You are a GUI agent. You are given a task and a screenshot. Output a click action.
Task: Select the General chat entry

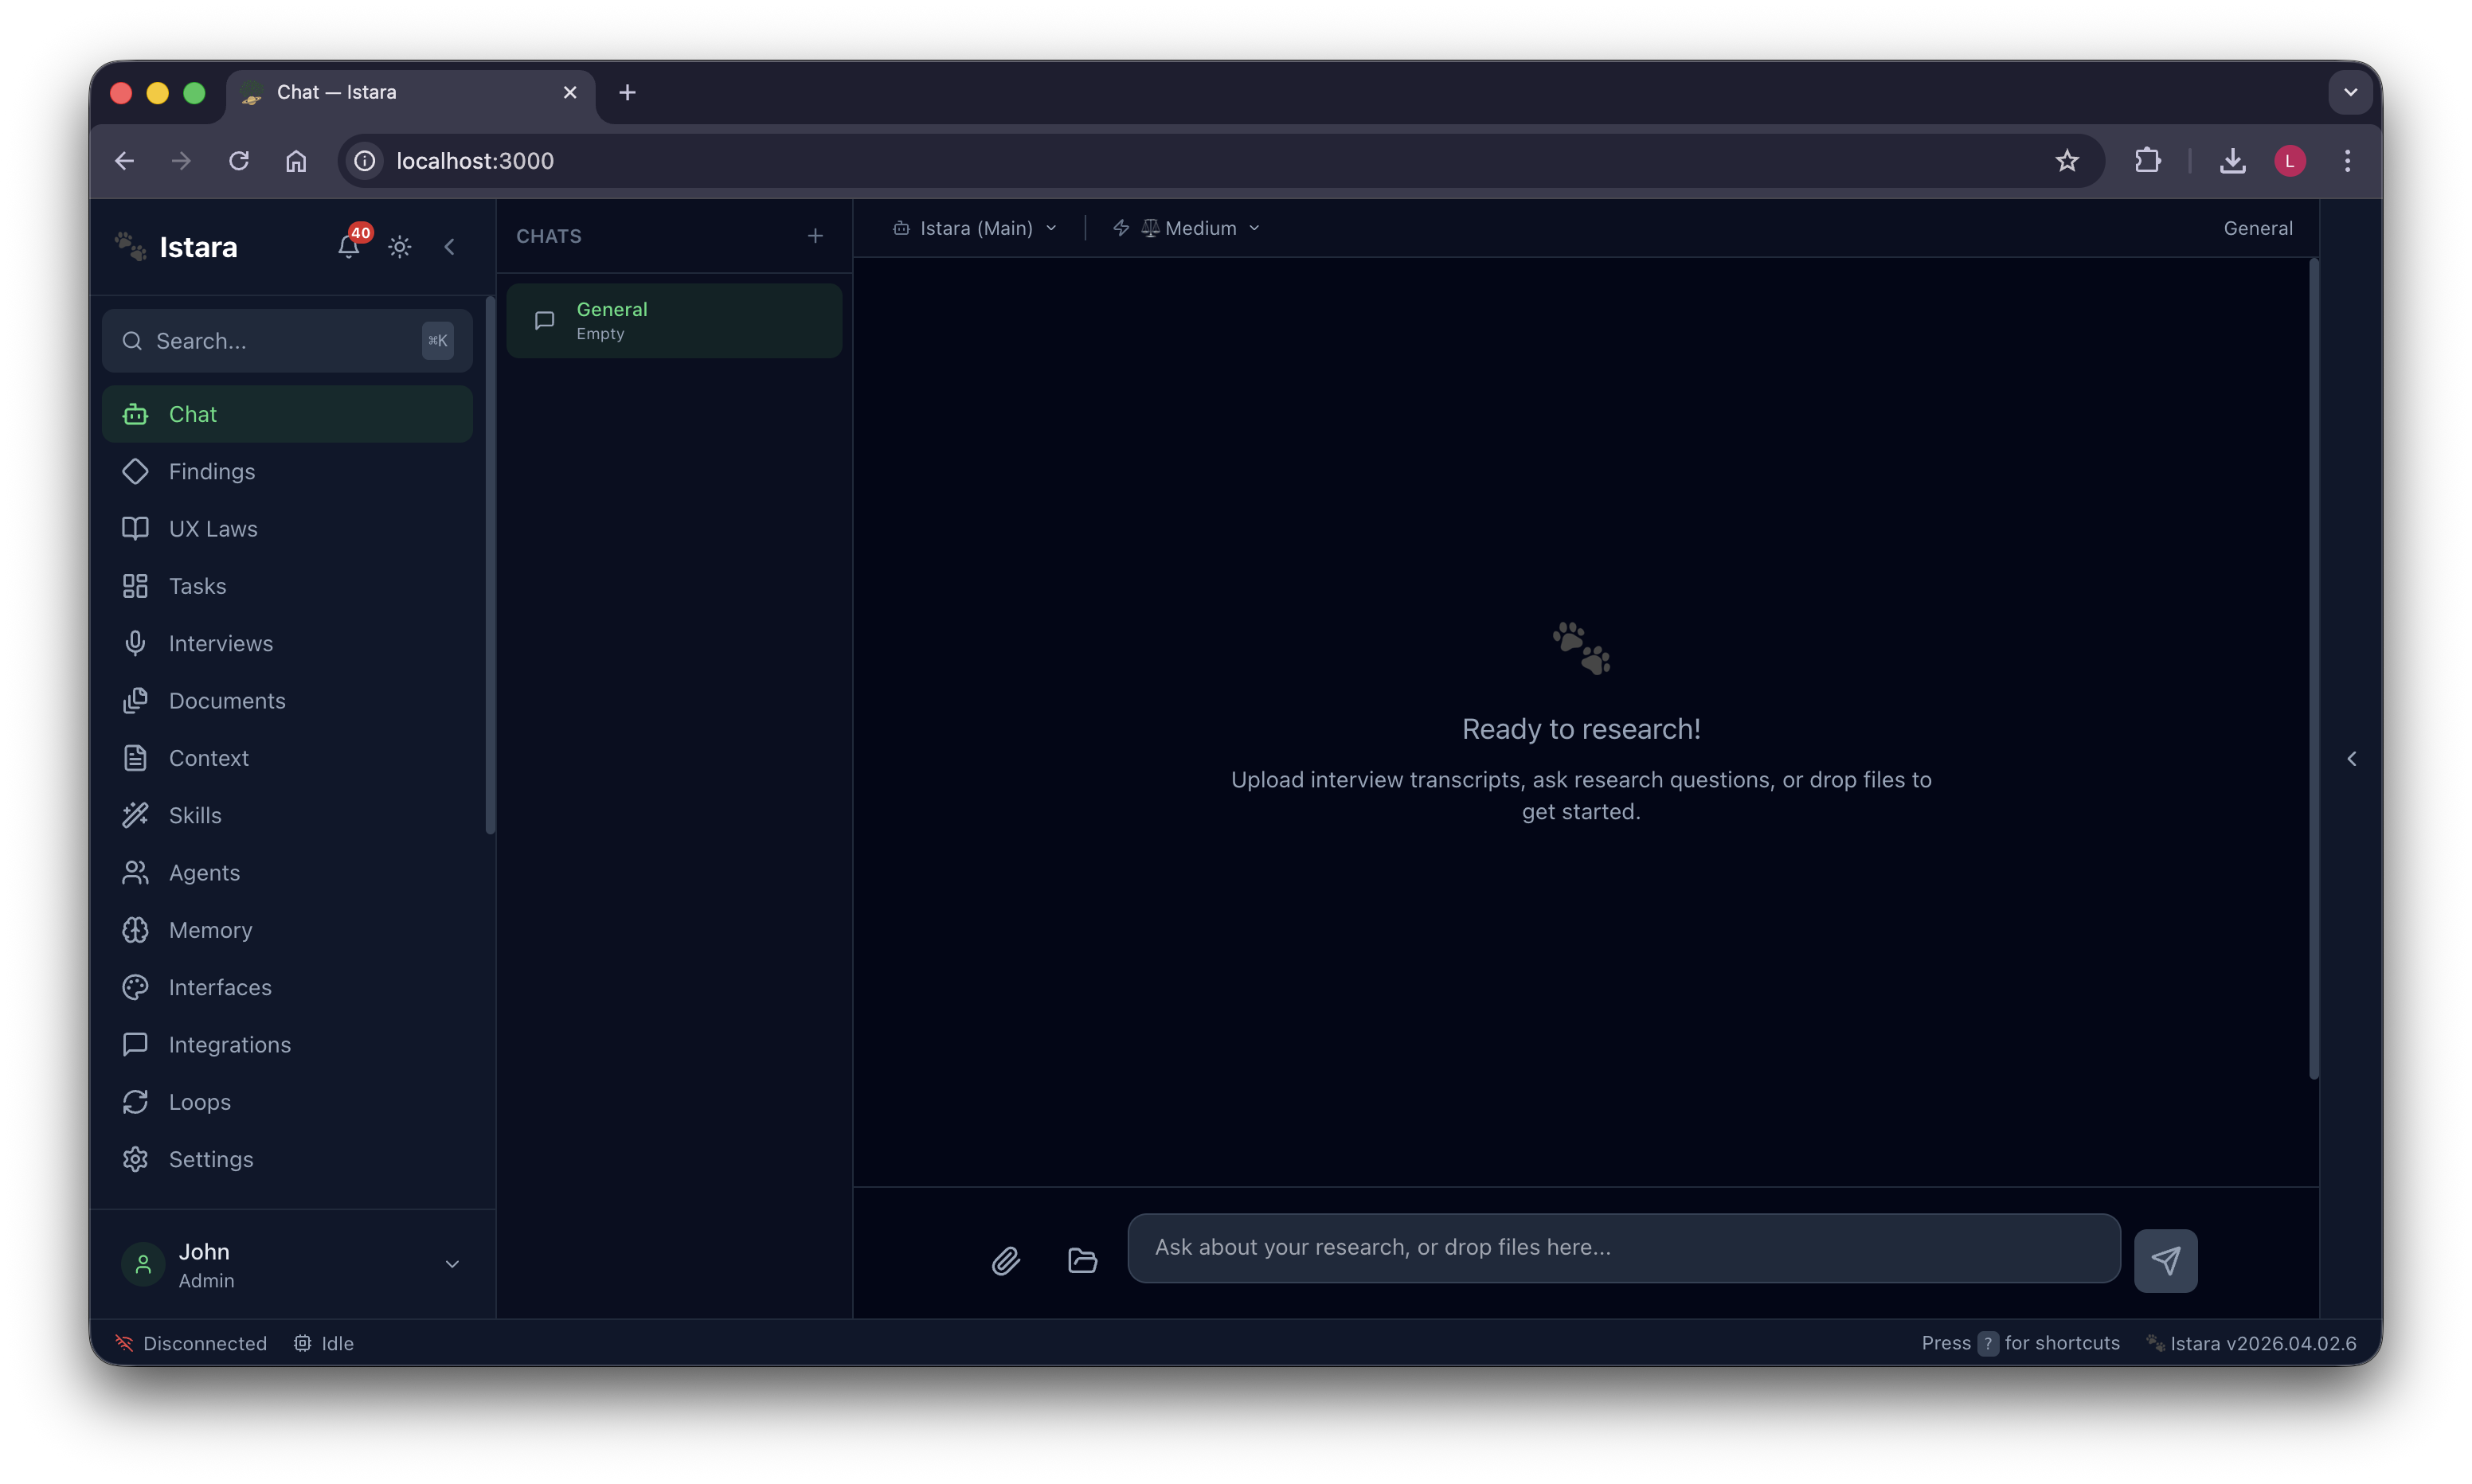click(674, 321)
